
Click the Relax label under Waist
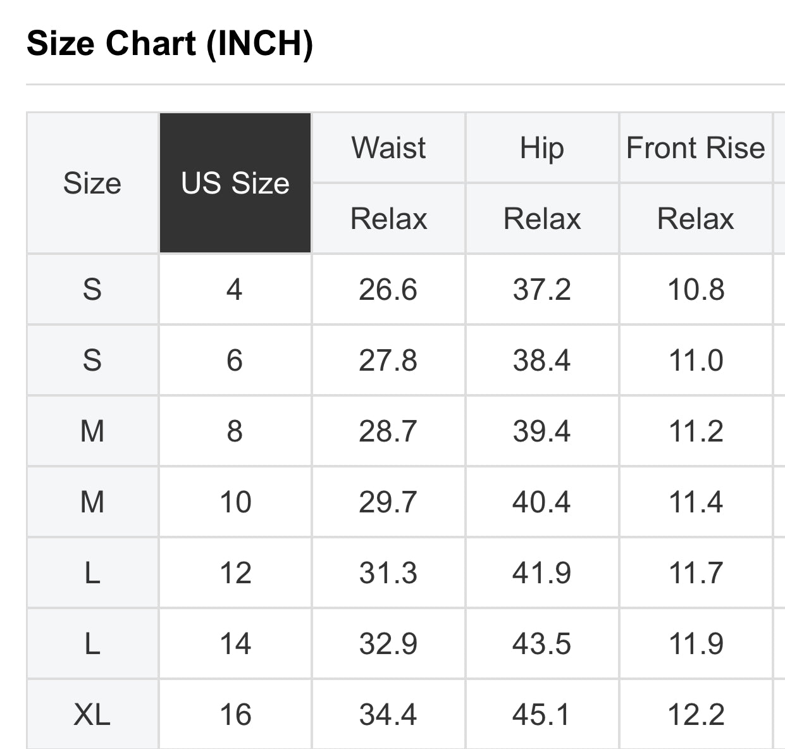[388, 219]
